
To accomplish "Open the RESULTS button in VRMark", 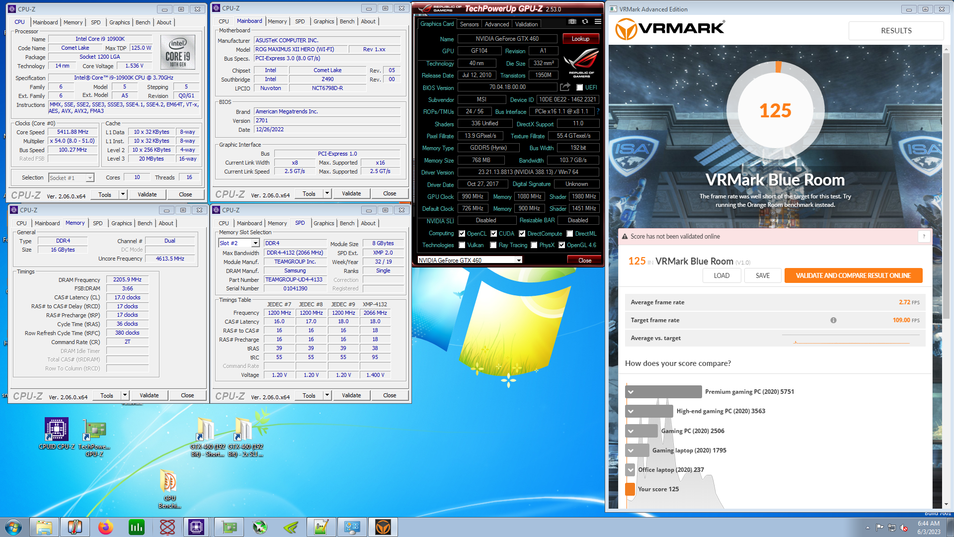I will [x=896, y=31].
